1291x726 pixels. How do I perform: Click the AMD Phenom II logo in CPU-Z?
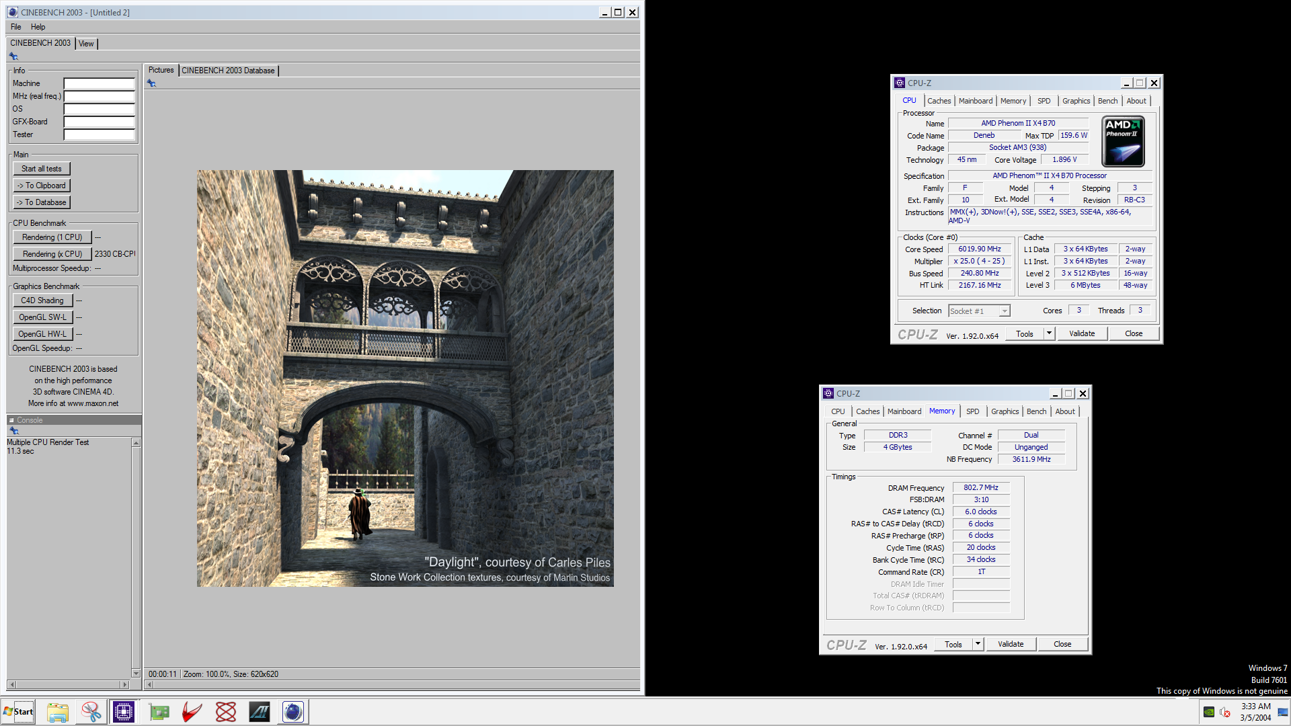pyautogui.click(x=1123, y=142)
